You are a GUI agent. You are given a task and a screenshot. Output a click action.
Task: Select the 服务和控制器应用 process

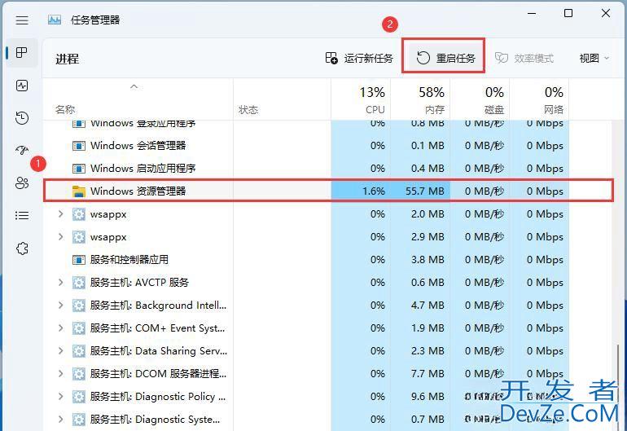point(129,260)
